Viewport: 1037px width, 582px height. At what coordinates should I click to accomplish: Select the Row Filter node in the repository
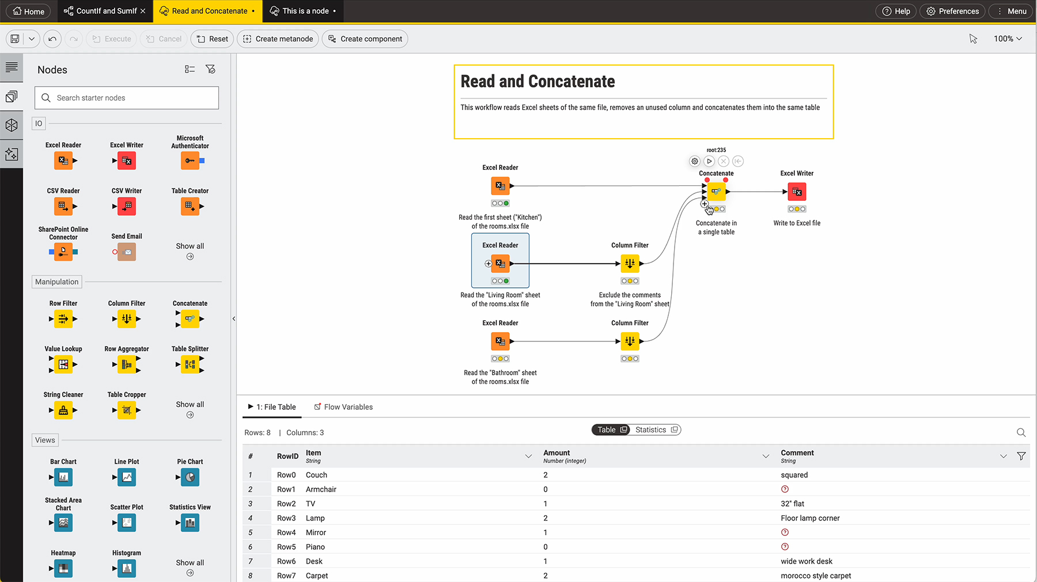click(x=63, y=319)
